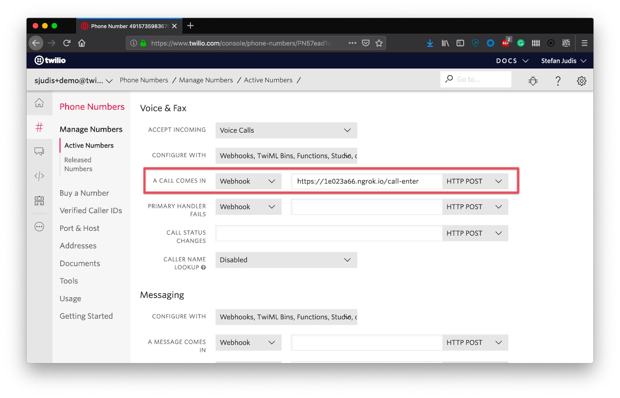The width and height of the screenshot is (620, 398).
Task: Select Active Numbers in sidebar
Action: click(x=89, y=145)
